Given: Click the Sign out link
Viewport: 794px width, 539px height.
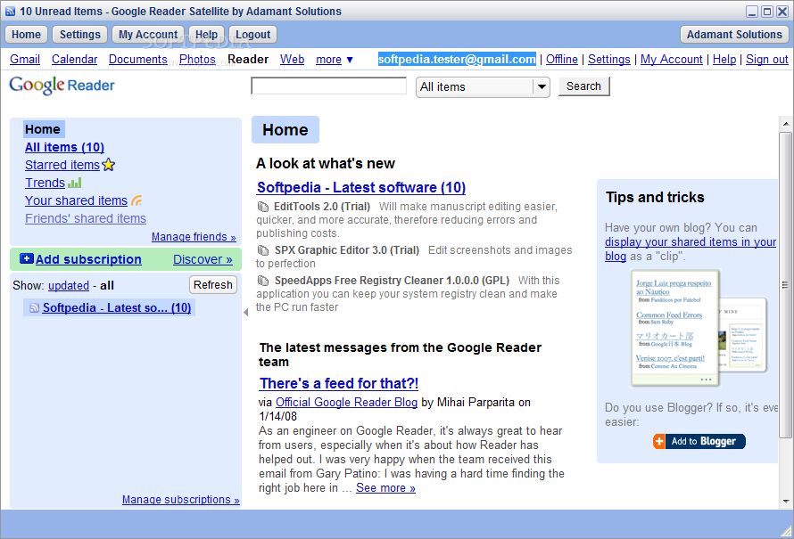Looking at the screenshot, I should (766, 59).
